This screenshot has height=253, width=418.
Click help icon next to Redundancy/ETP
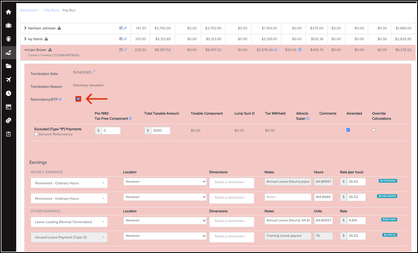pos(60,99)
